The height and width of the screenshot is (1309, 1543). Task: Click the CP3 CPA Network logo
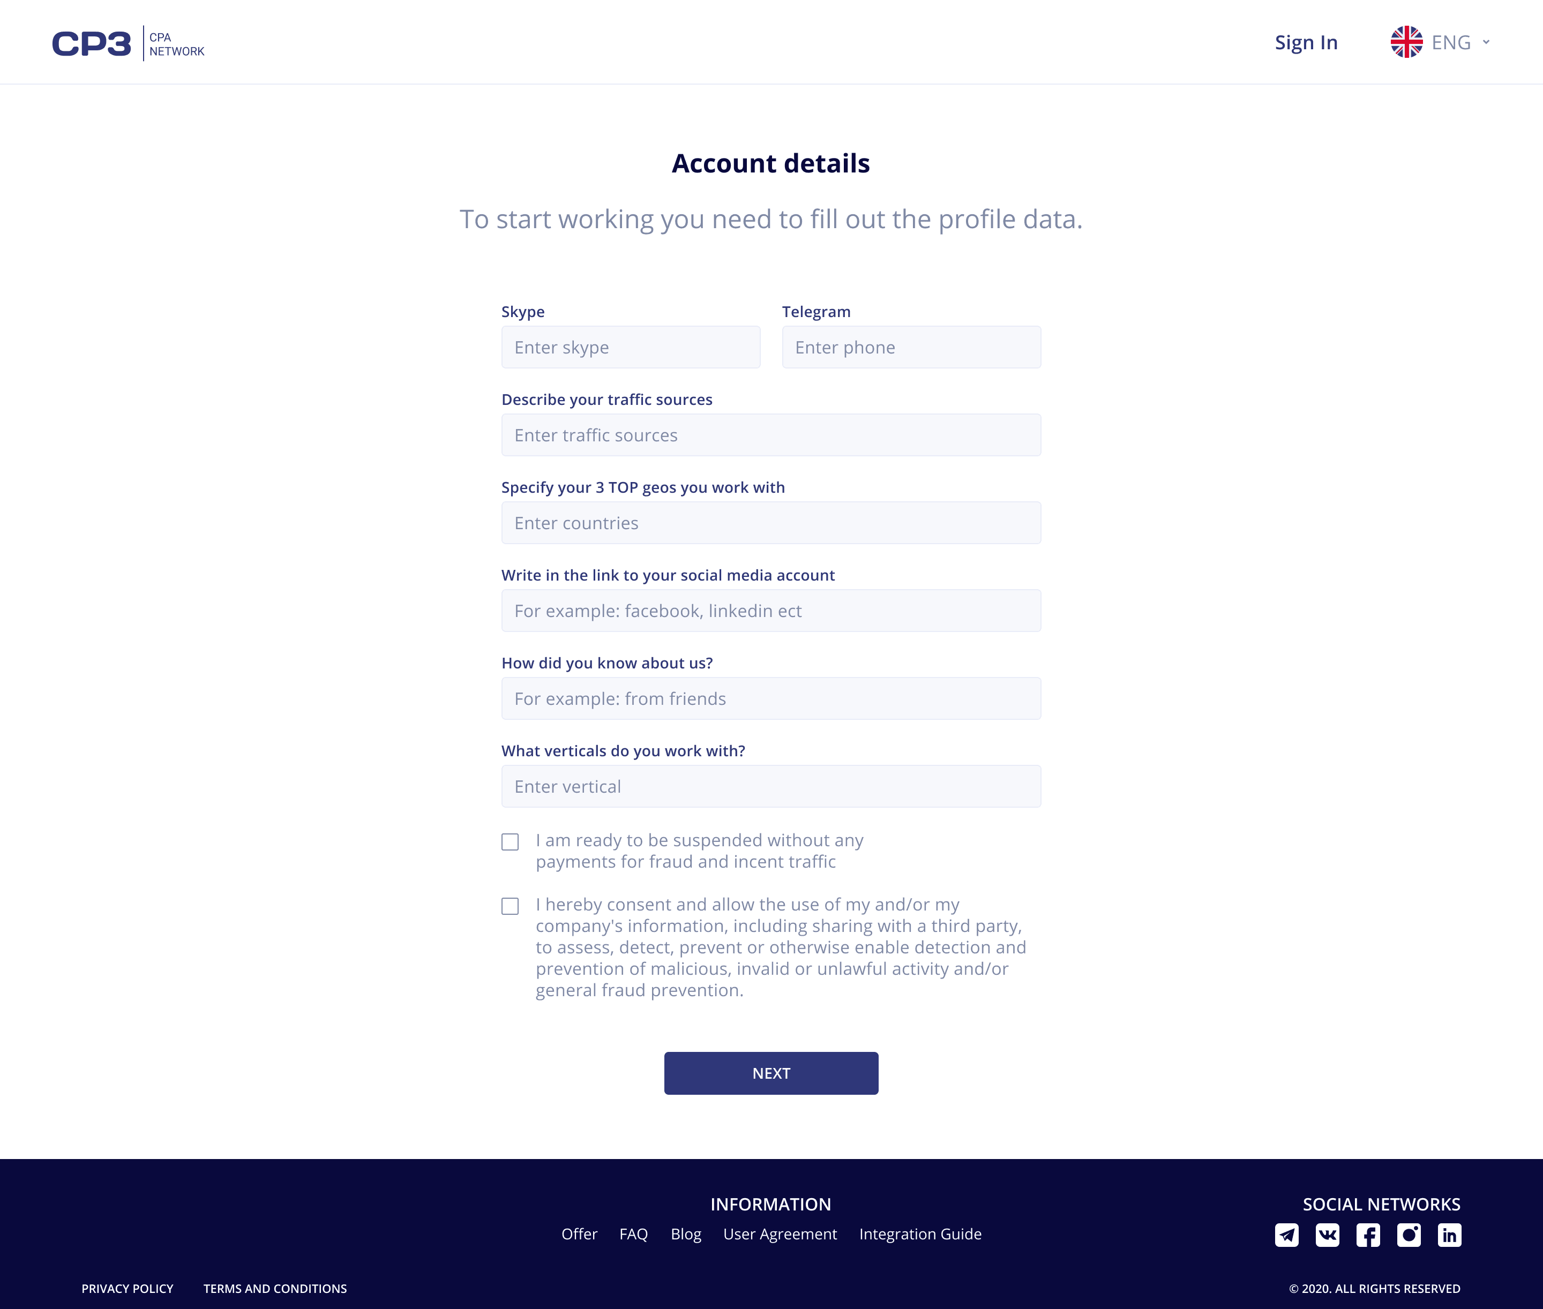coord(129,44)
